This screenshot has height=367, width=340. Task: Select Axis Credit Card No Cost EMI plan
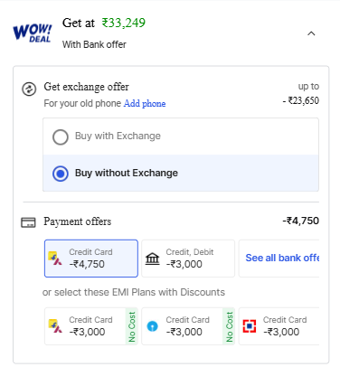(91, 326)
